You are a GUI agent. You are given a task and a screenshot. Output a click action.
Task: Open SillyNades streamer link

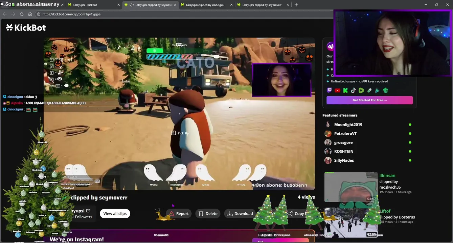point(344,160)
